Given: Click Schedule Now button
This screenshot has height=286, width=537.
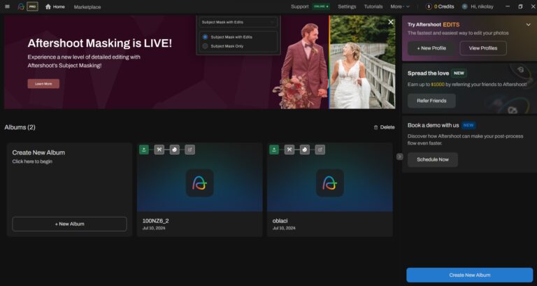Looking at the screenshot, I should coord(433,159).
